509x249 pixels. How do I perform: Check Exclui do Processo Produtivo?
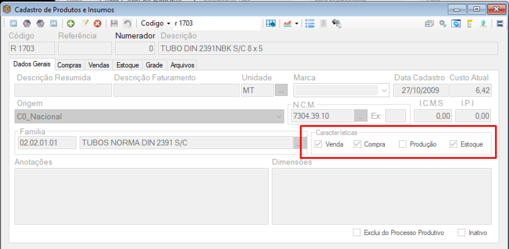(357, 232)
